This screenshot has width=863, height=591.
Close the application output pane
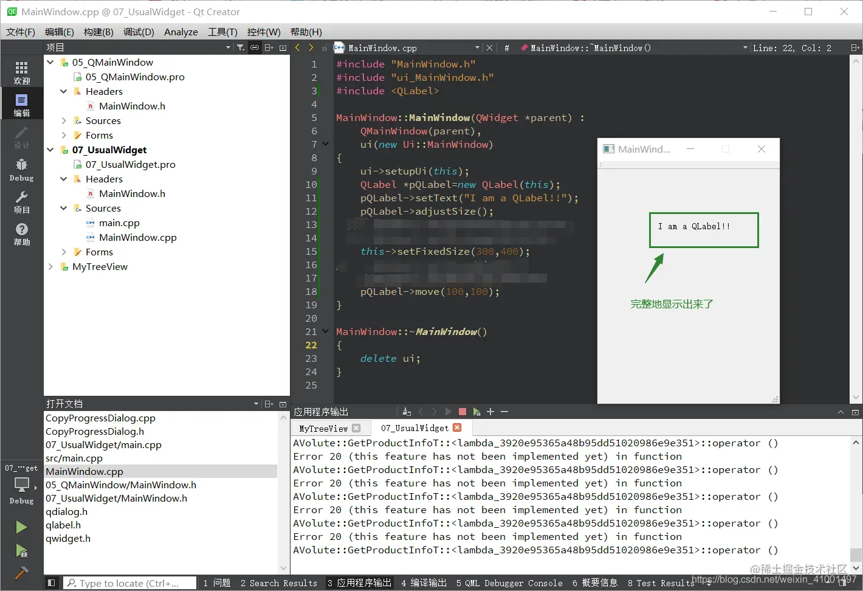(855, 412)
